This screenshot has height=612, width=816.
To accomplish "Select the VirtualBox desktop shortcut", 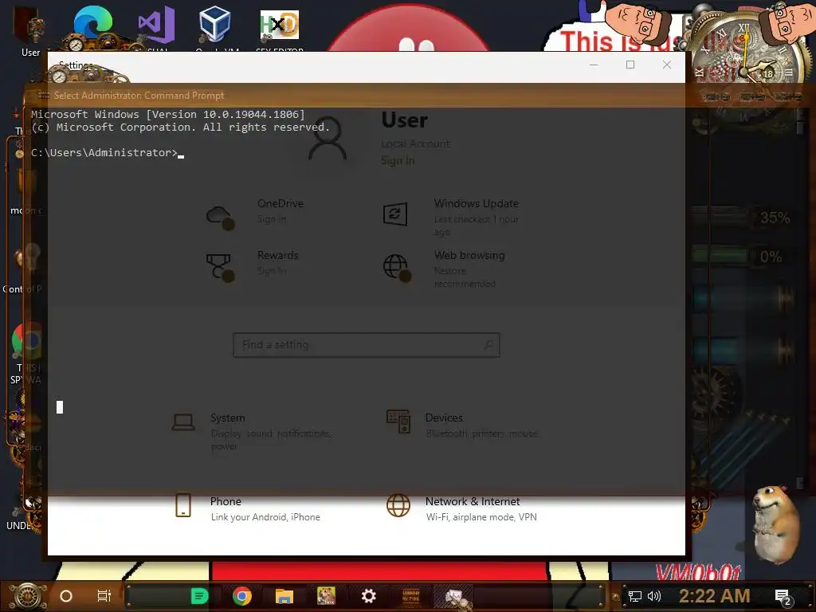I will 215,26.
